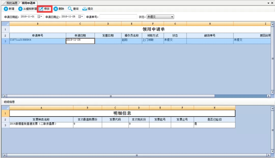Click the 申请日期 cell 2018-11-26
Viewport: 275px width, 158px height.
80,41
